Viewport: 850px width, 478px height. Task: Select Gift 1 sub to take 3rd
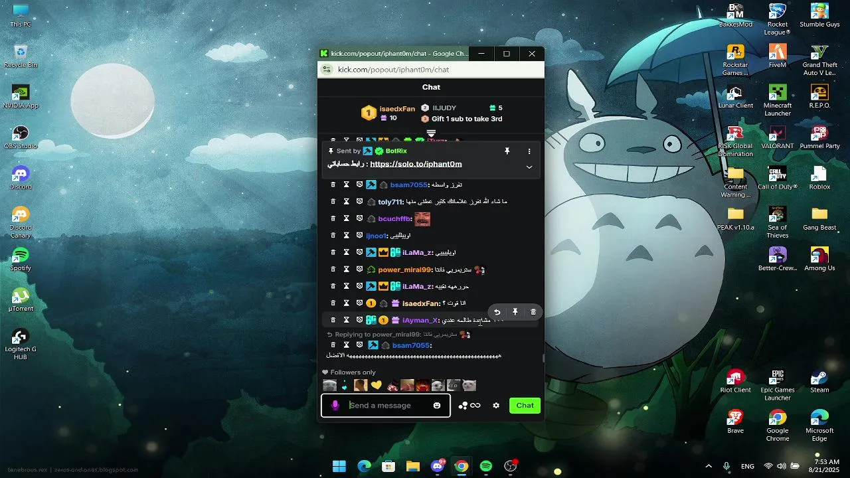point(467,119)
